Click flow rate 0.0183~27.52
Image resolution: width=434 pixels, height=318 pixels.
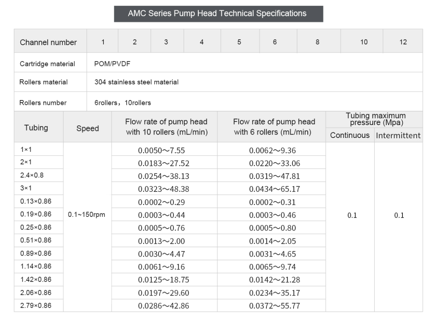(x=164, y=163)
